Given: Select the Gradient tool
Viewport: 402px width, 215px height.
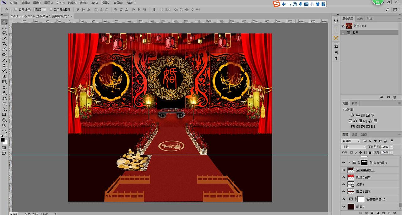Looking at the screenshot, I should pos(4,82).
